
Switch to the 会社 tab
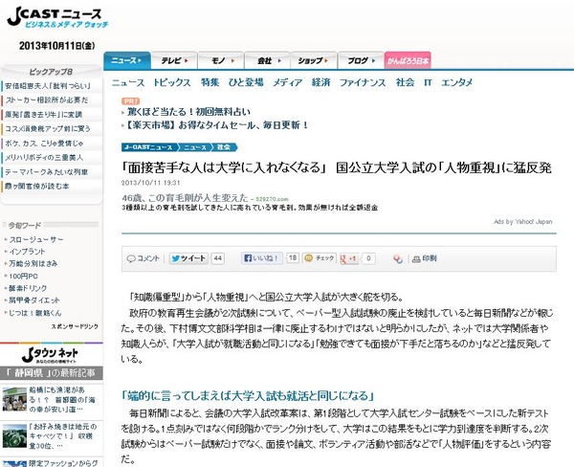268,60
